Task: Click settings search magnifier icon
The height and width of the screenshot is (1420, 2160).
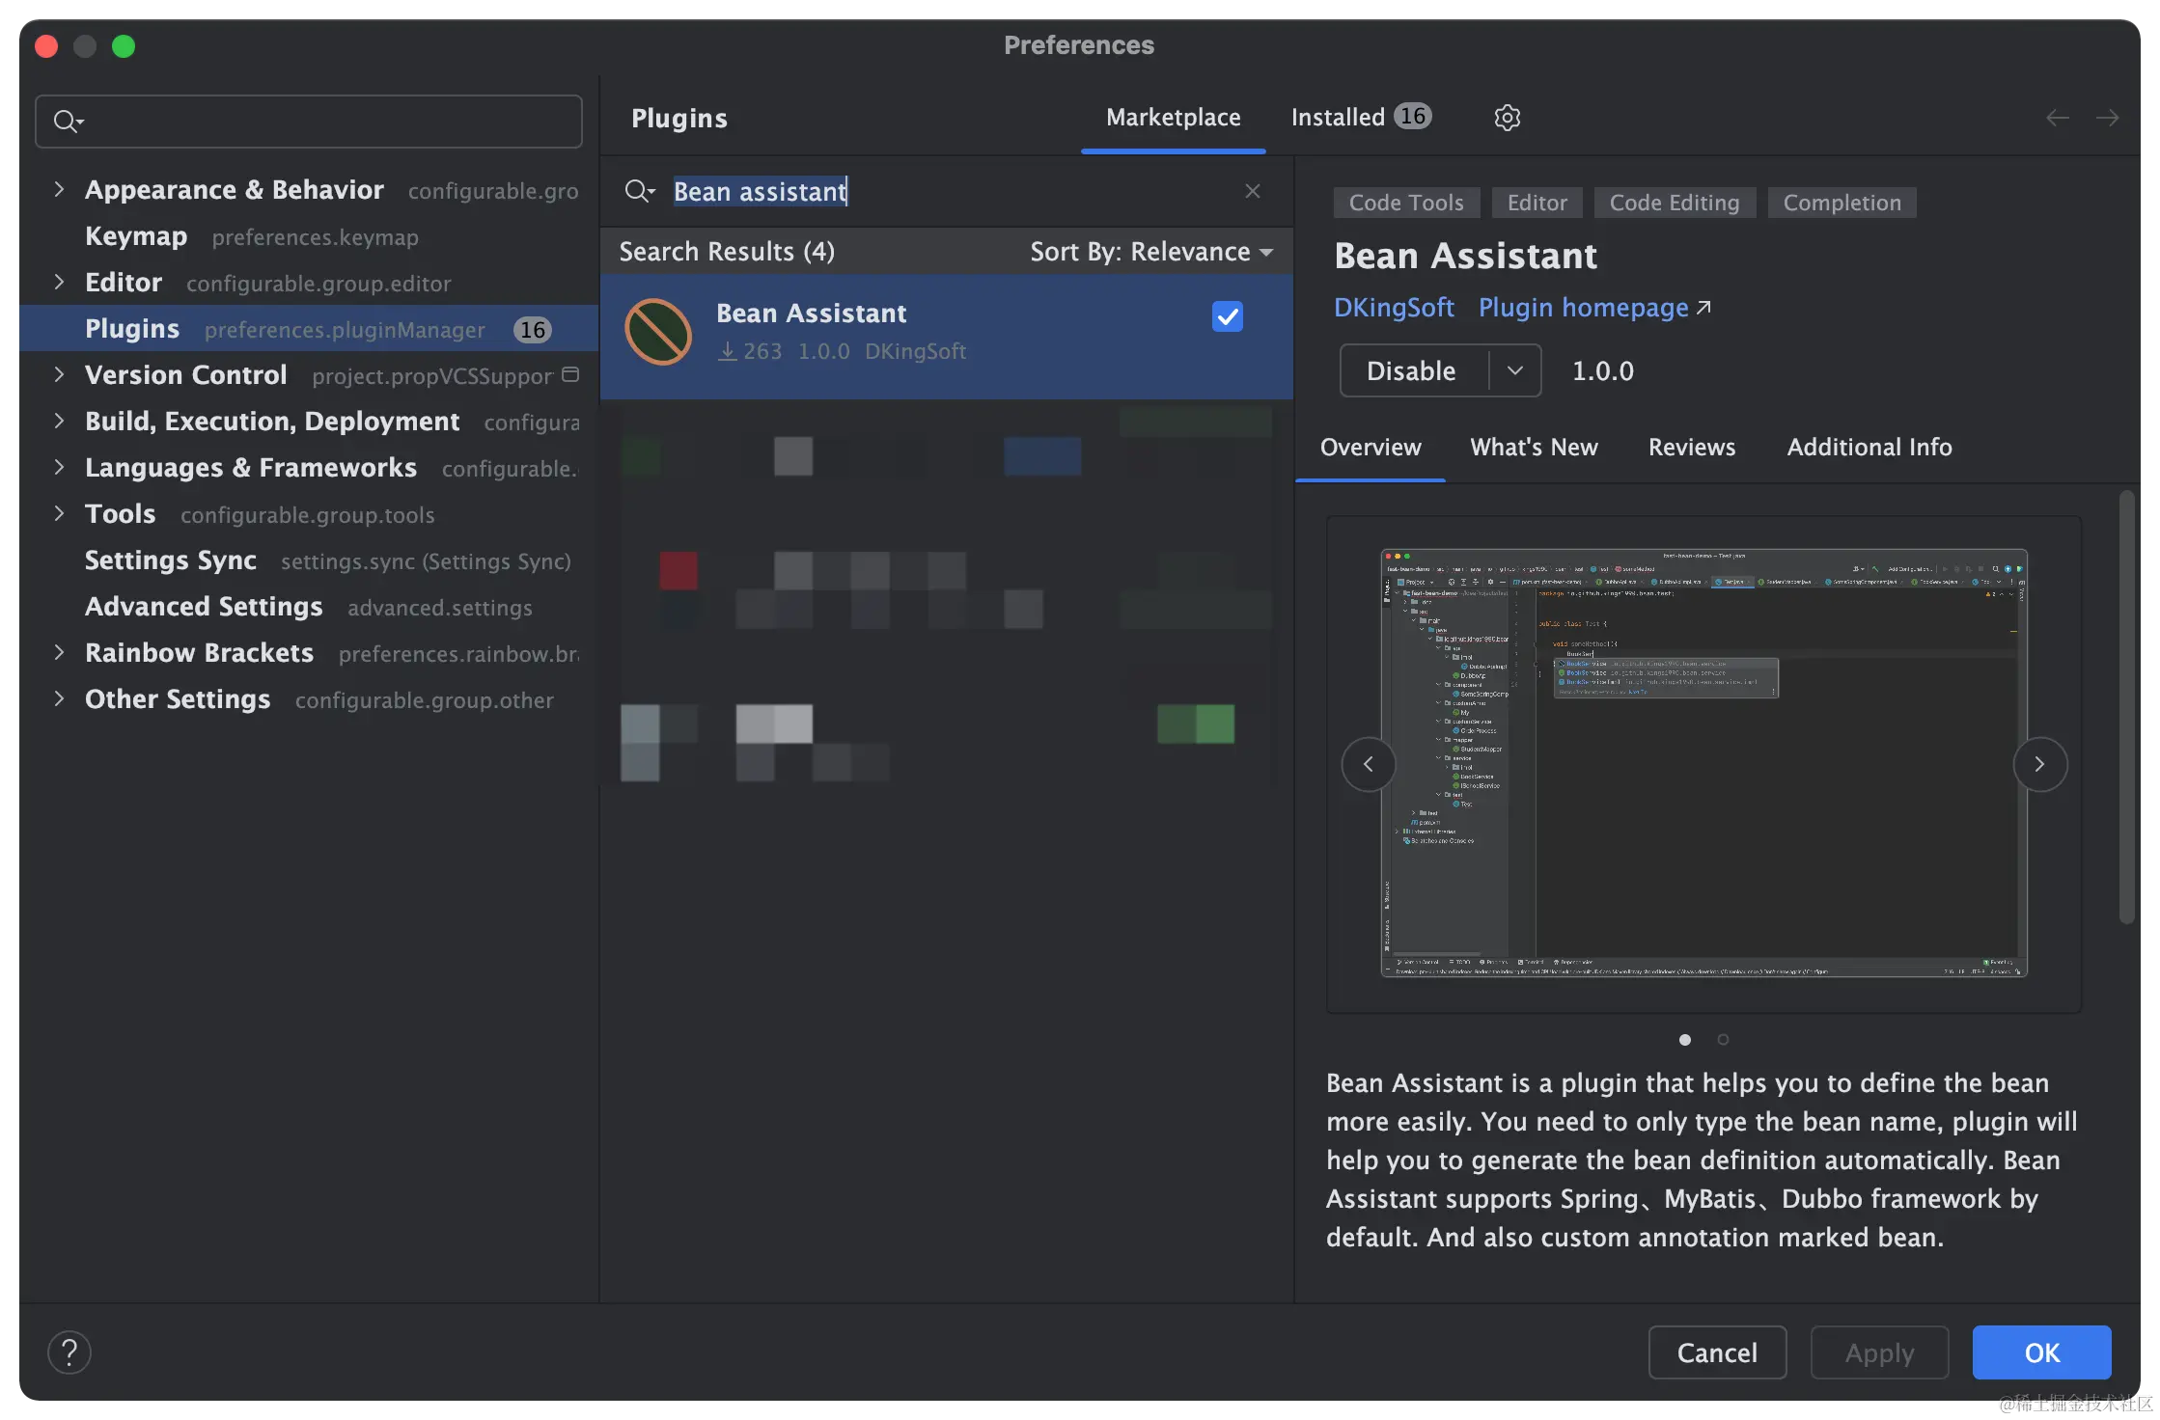Action: click(x=68, y=122)
